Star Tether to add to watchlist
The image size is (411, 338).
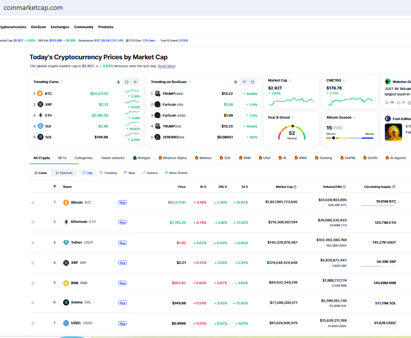[33, 243]
